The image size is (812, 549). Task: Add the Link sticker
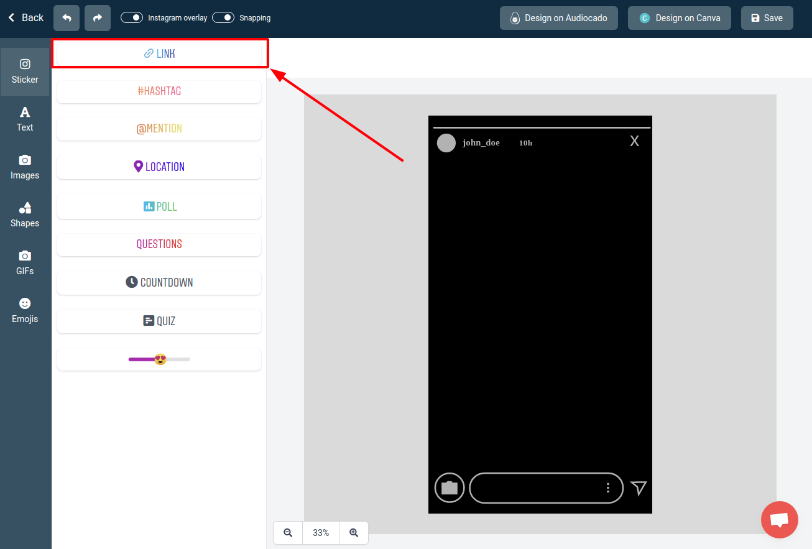tap(159, 53)
